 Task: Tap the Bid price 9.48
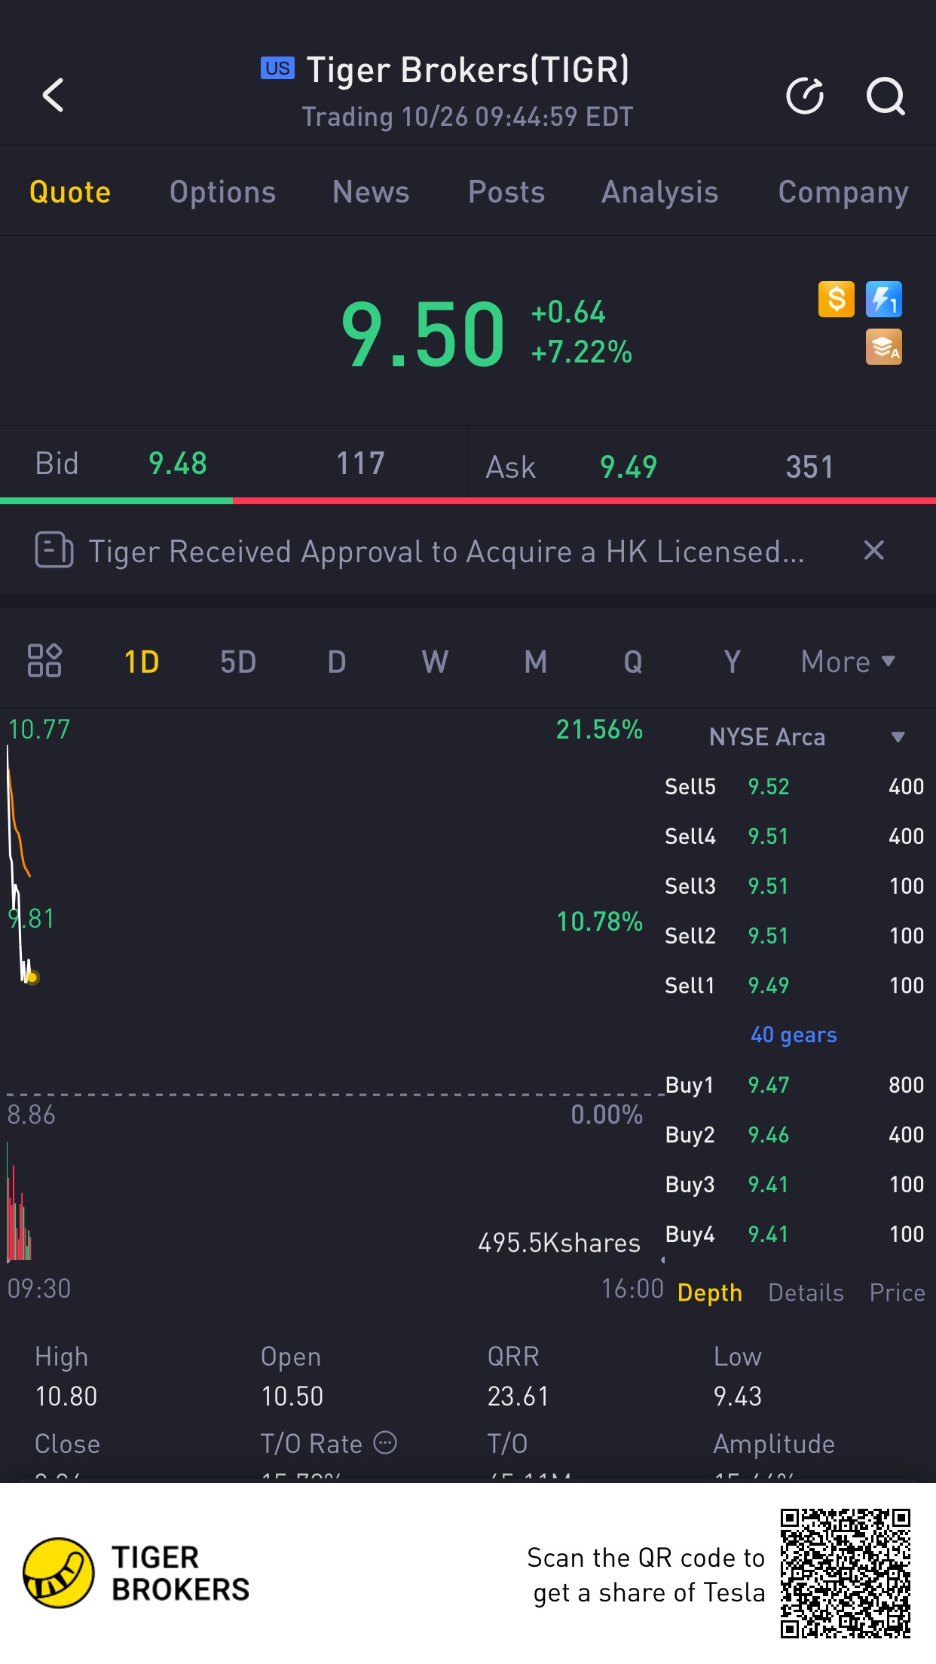coord(178,463)
